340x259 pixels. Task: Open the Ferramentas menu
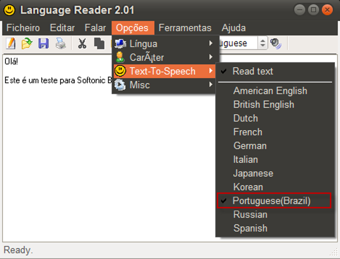[x=185, y=28]
